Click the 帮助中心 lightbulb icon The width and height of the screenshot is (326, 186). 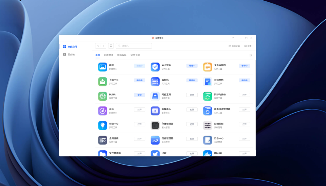click(103, 125)
